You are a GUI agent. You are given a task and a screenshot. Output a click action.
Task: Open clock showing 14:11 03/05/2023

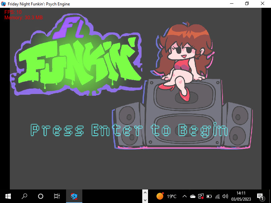click(x=241, y=196)
